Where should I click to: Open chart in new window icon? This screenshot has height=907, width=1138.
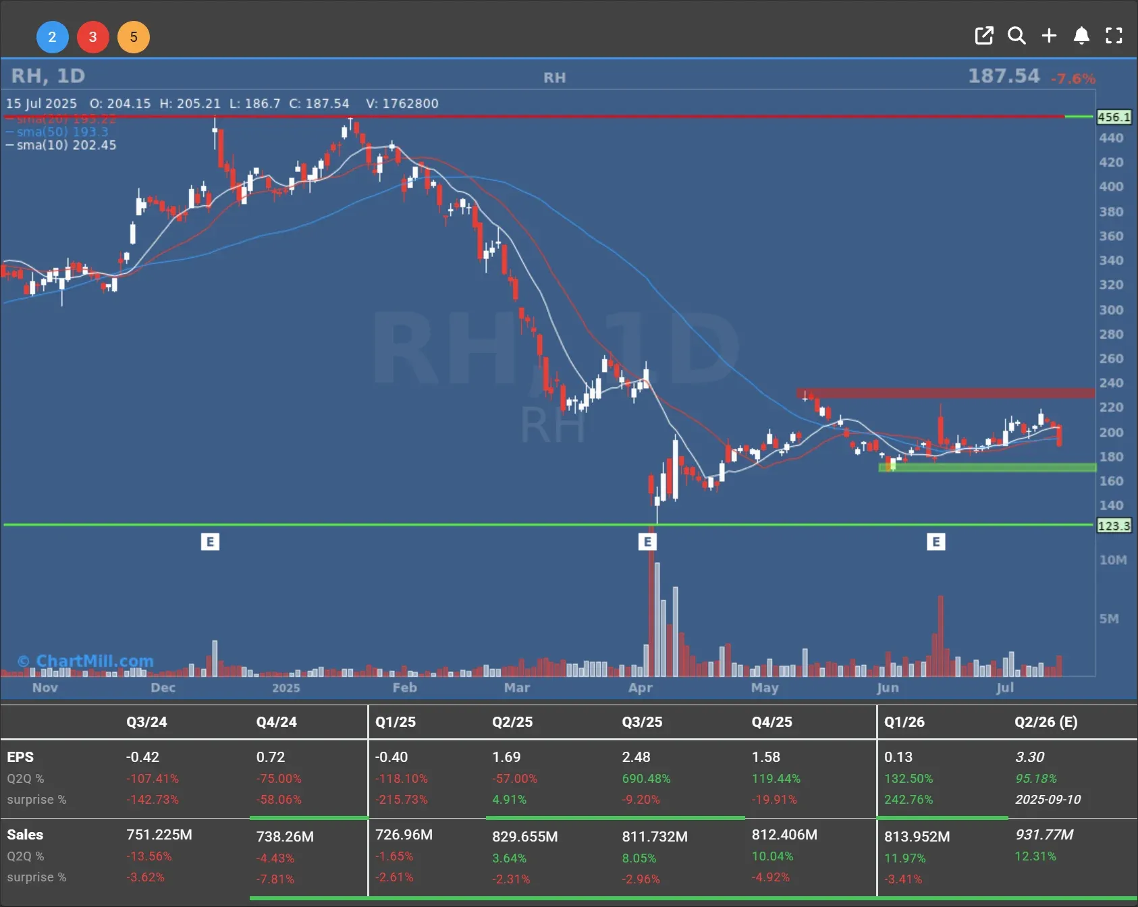pyautogui.click(x=984, y=36)
